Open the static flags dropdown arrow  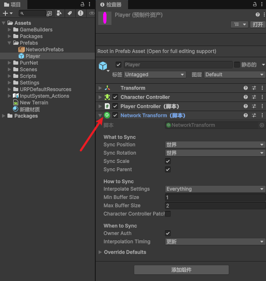point(263,65)
